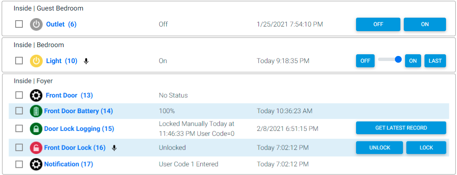Click the gray Outlet power icon

coord(36,24)
